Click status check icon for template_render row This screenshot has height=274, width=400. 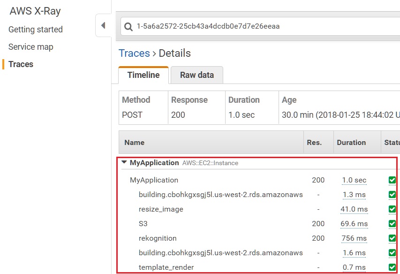tap(392, 267)
